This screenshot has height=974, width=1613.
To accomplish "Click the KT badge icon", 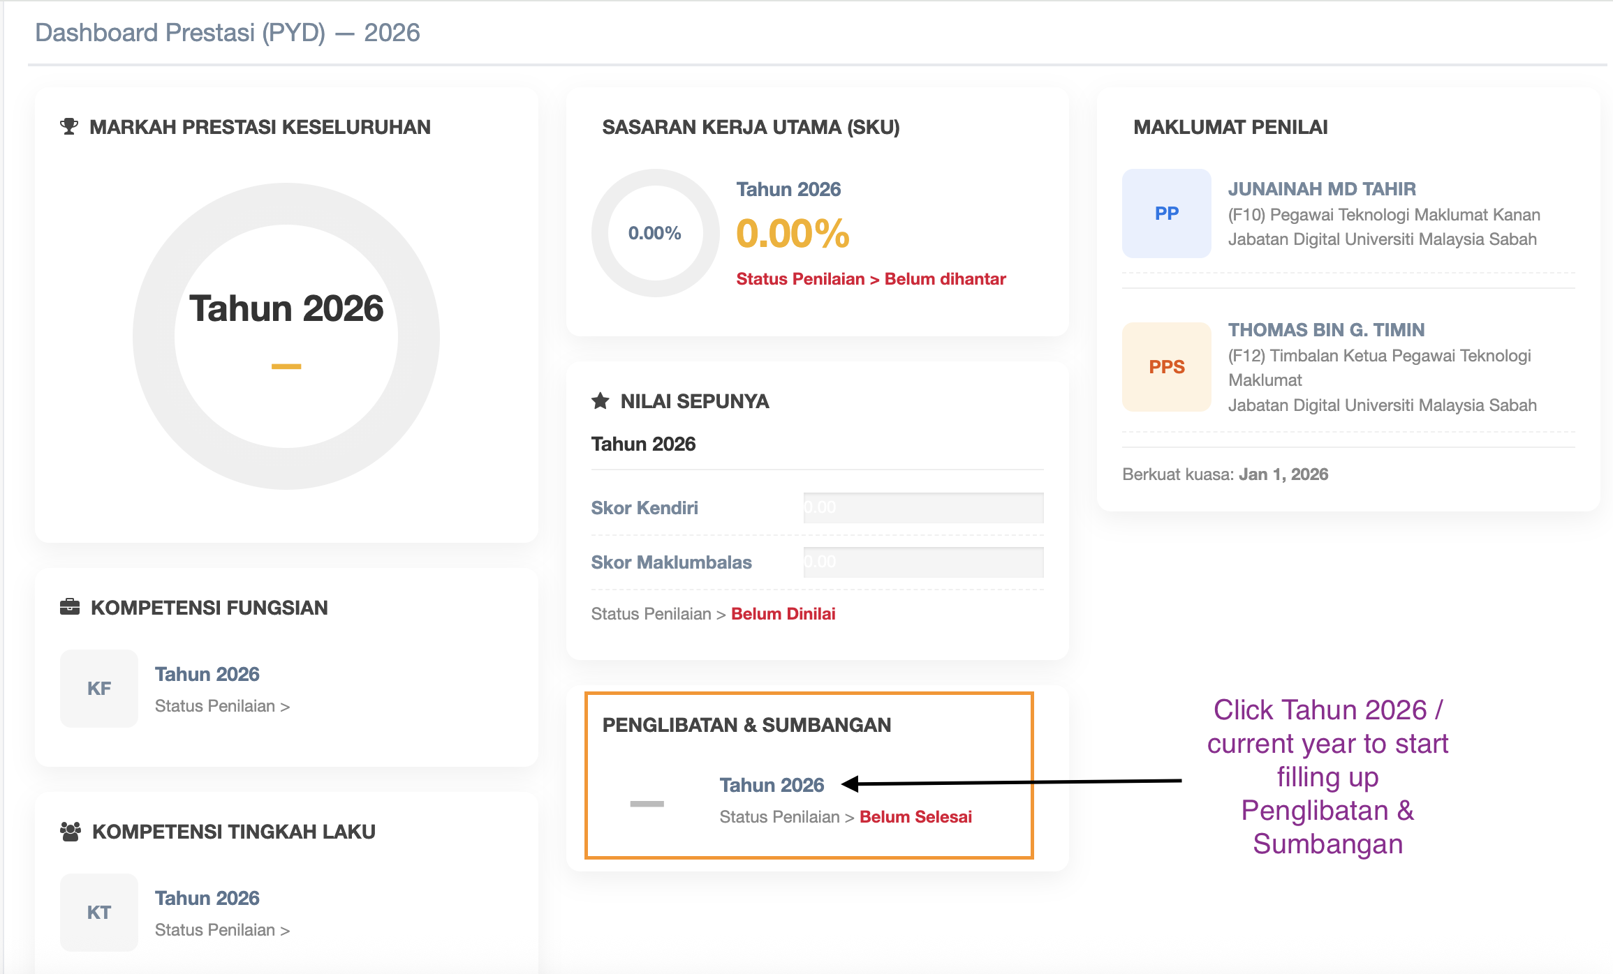I will coord(99,913).
